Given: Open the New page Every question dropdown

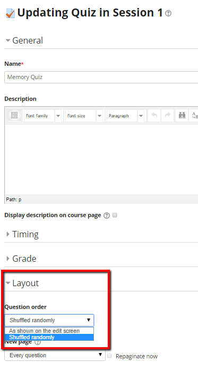Looking at the screenshot, I should click(55, 355).
